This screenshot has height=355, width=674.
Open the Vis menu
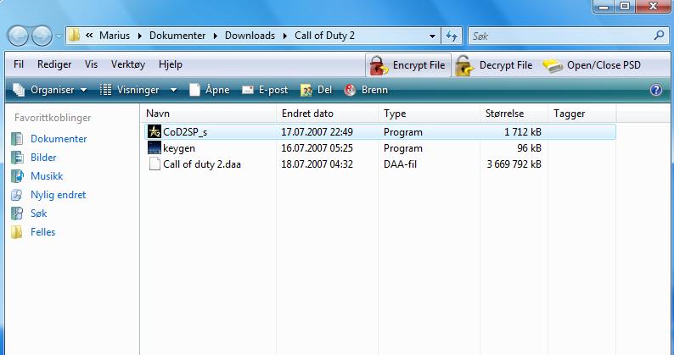pyautogui.click(x=91, y=64)
